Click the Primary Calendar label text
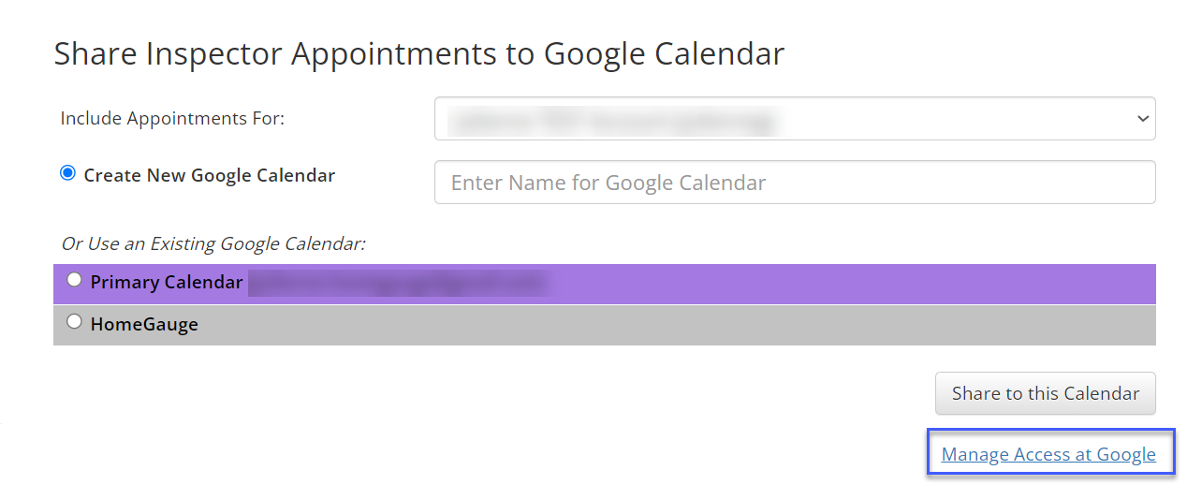This screenshot has height=485, width=1187. point(167,283)
